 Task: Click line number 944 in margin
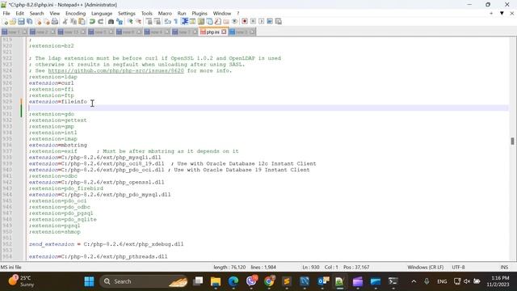point(7,195)
